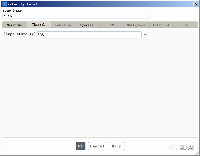Click the Fluent F icon in title bar
The height and width of the screenshot is (156, 200).
tap(4, 4)
